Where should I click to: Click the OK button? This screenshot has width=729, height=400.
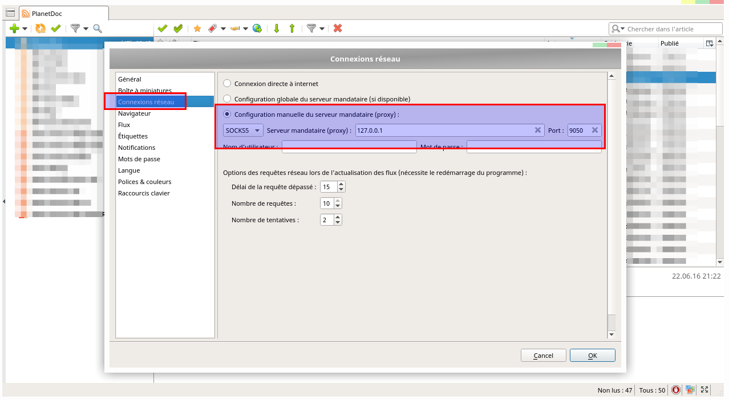pyautogui.click(x=593, y=356)
